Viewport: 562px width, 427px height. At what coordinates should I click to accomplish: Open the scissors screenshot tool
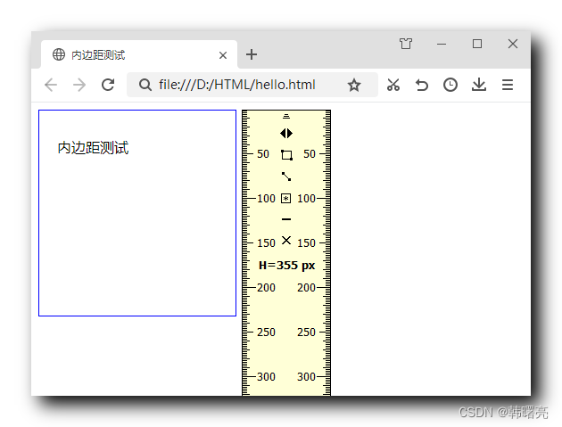tap(393, 85)
